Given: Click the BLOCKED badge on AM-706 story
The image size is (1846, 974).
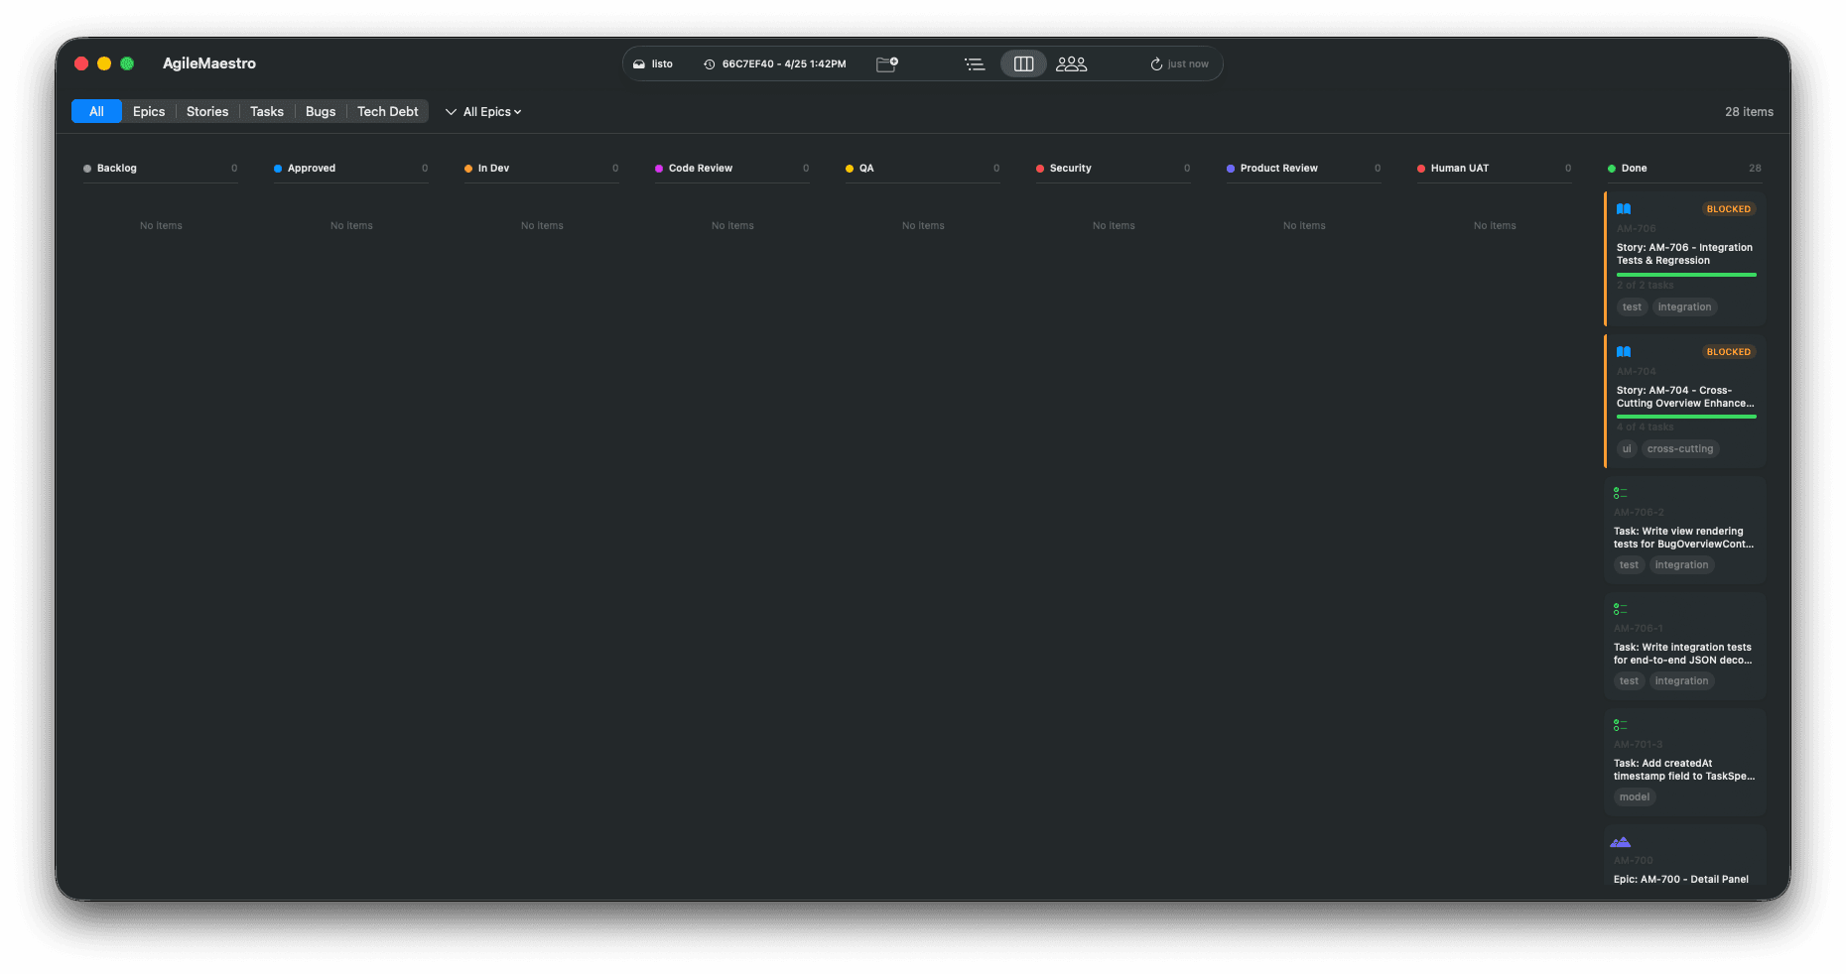Looking at the screenshot, I should (1729, 209).
